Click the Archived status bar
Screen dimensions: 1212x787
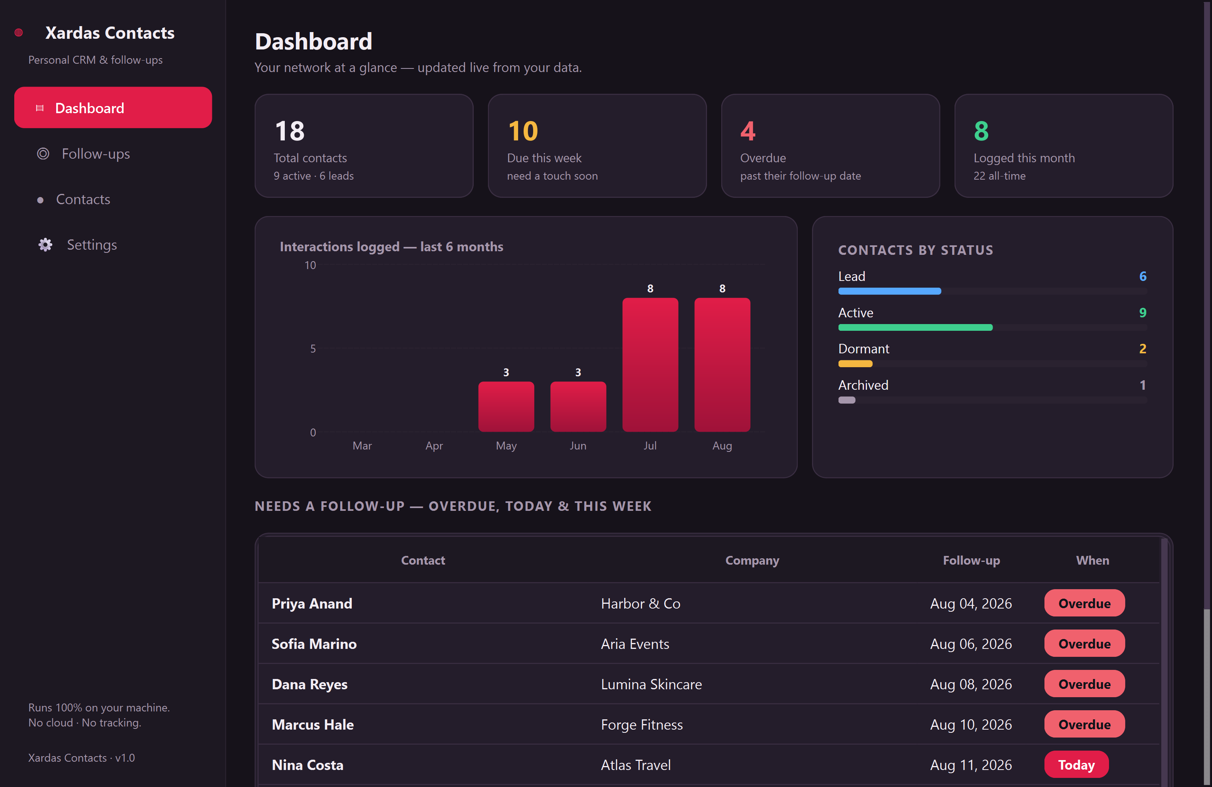(993, 400)
